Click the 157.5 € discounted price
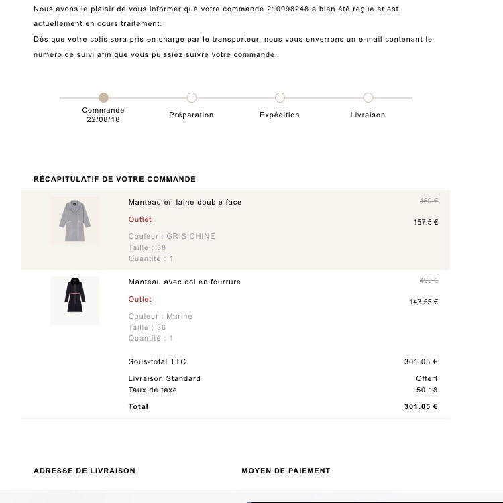 [x=426, y=222]
